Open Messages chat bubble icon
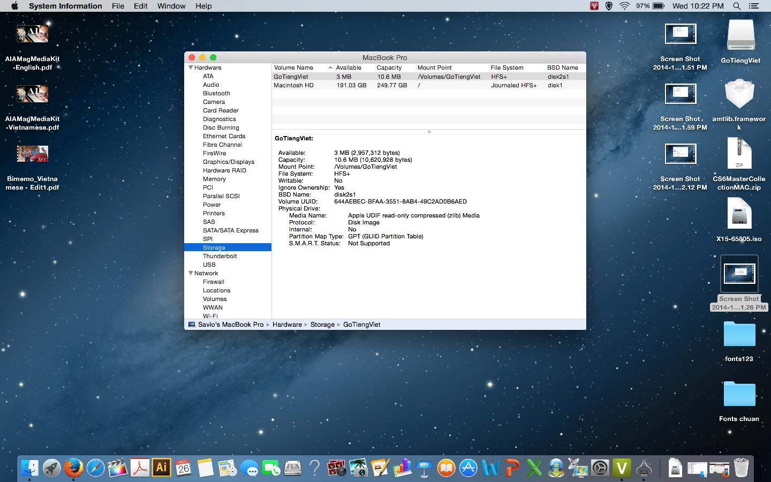Screen dimensions: 771x482 coord(249,468)
